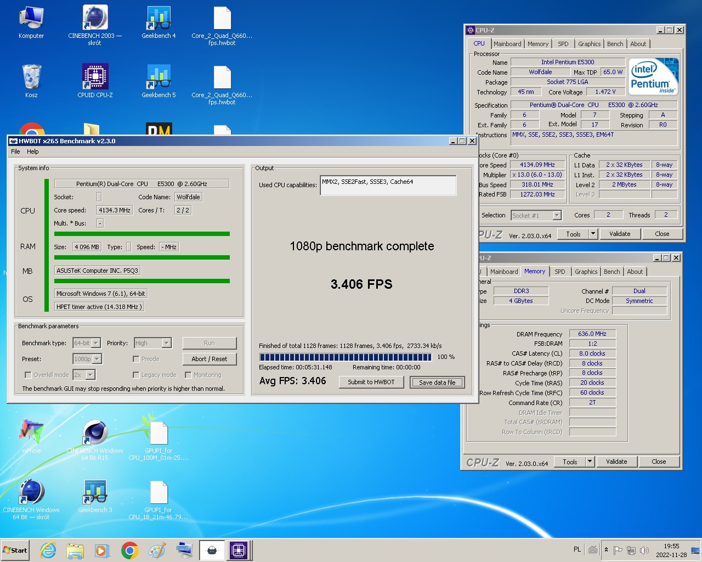
Task: Click the Intel Pentium E5300 name field
Action: [x=568, y=62]
